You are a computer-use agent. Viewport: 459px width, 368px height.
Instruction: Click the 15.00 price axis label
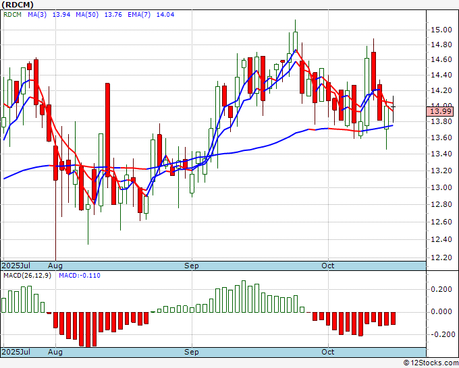(441, 30)
